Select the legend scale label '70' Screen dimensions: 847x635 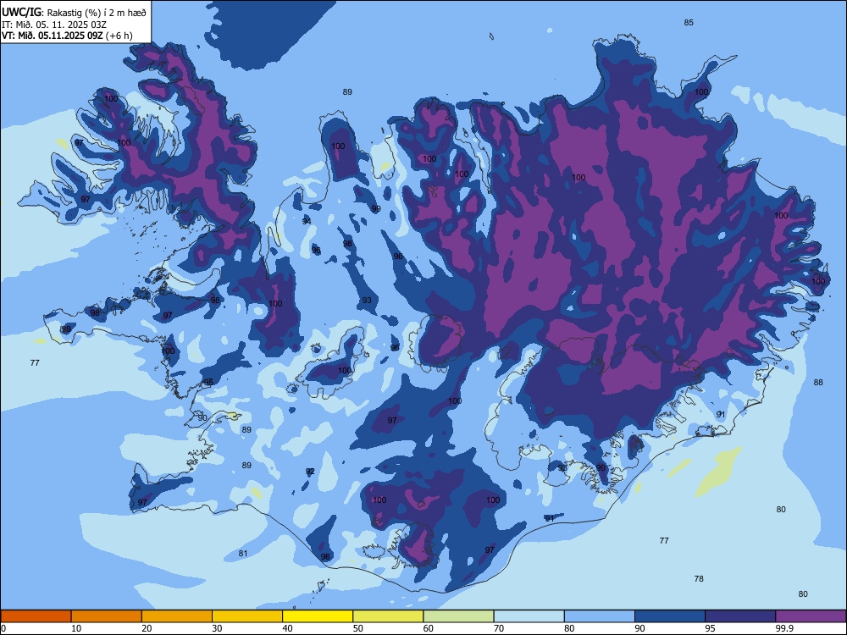pos(499,628)
